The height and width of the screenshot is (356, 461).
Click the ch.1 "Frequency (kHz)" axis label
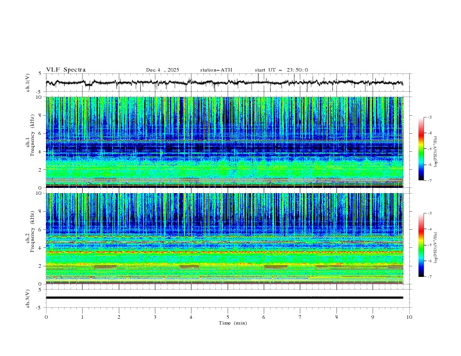click(33, 135)
